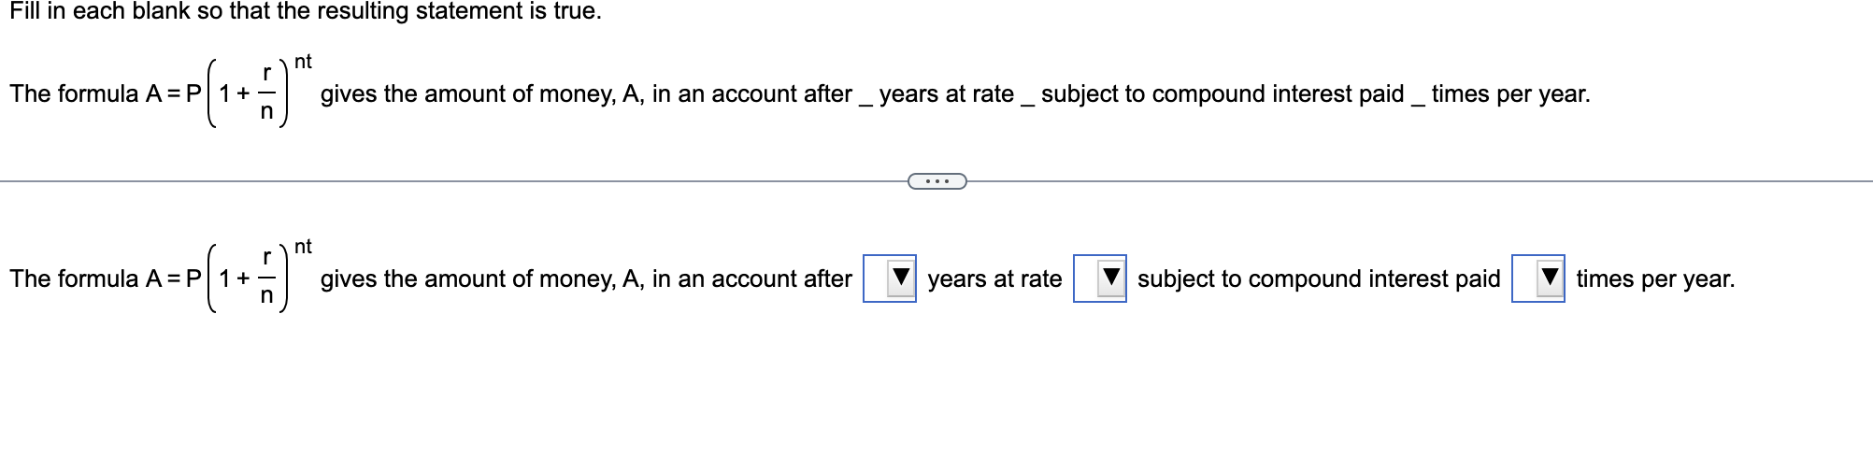Click the second blank after "years at rate" in question
Screen dimensions: 1873x471
point(1028,103)
